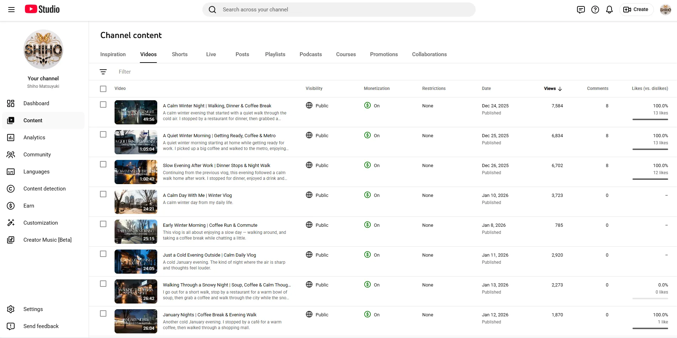Image resolution: width=677 pixels, height=338 pixels.
Task: Click the SHIHO channel profile picture
Action: coord(43,49)
